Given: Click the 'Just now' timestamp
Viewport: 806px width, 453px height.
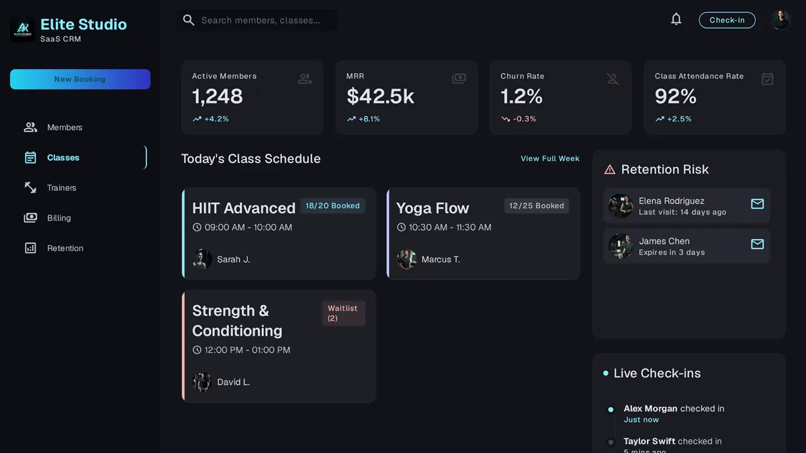Looking at the screenshot, I should pyautogui.click(x=641, y=420).
